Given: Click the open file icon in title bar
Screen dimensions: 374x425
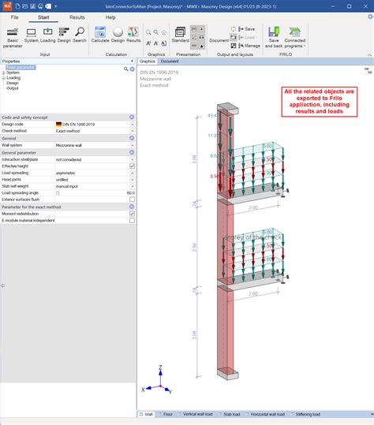Looking at the screenshot, I should [25, 6].
